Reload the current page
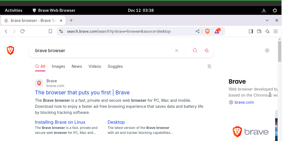 (23, 31)
